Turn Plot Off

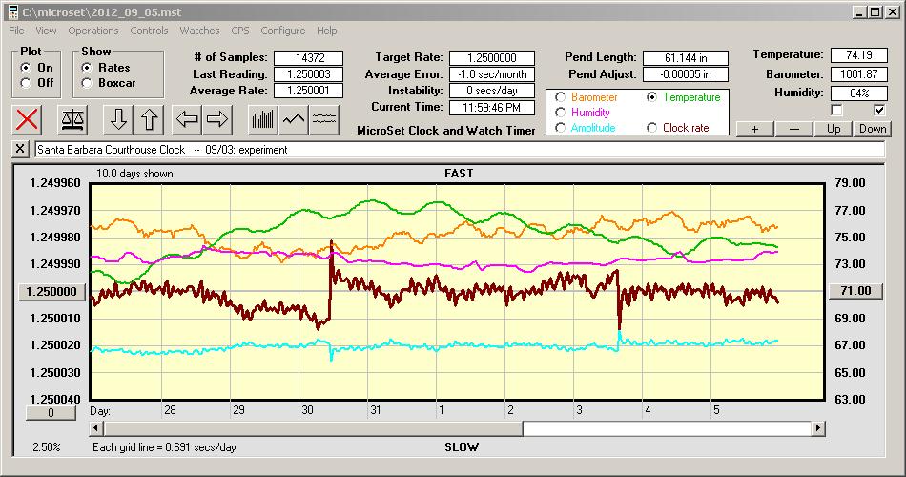[26, 83]
